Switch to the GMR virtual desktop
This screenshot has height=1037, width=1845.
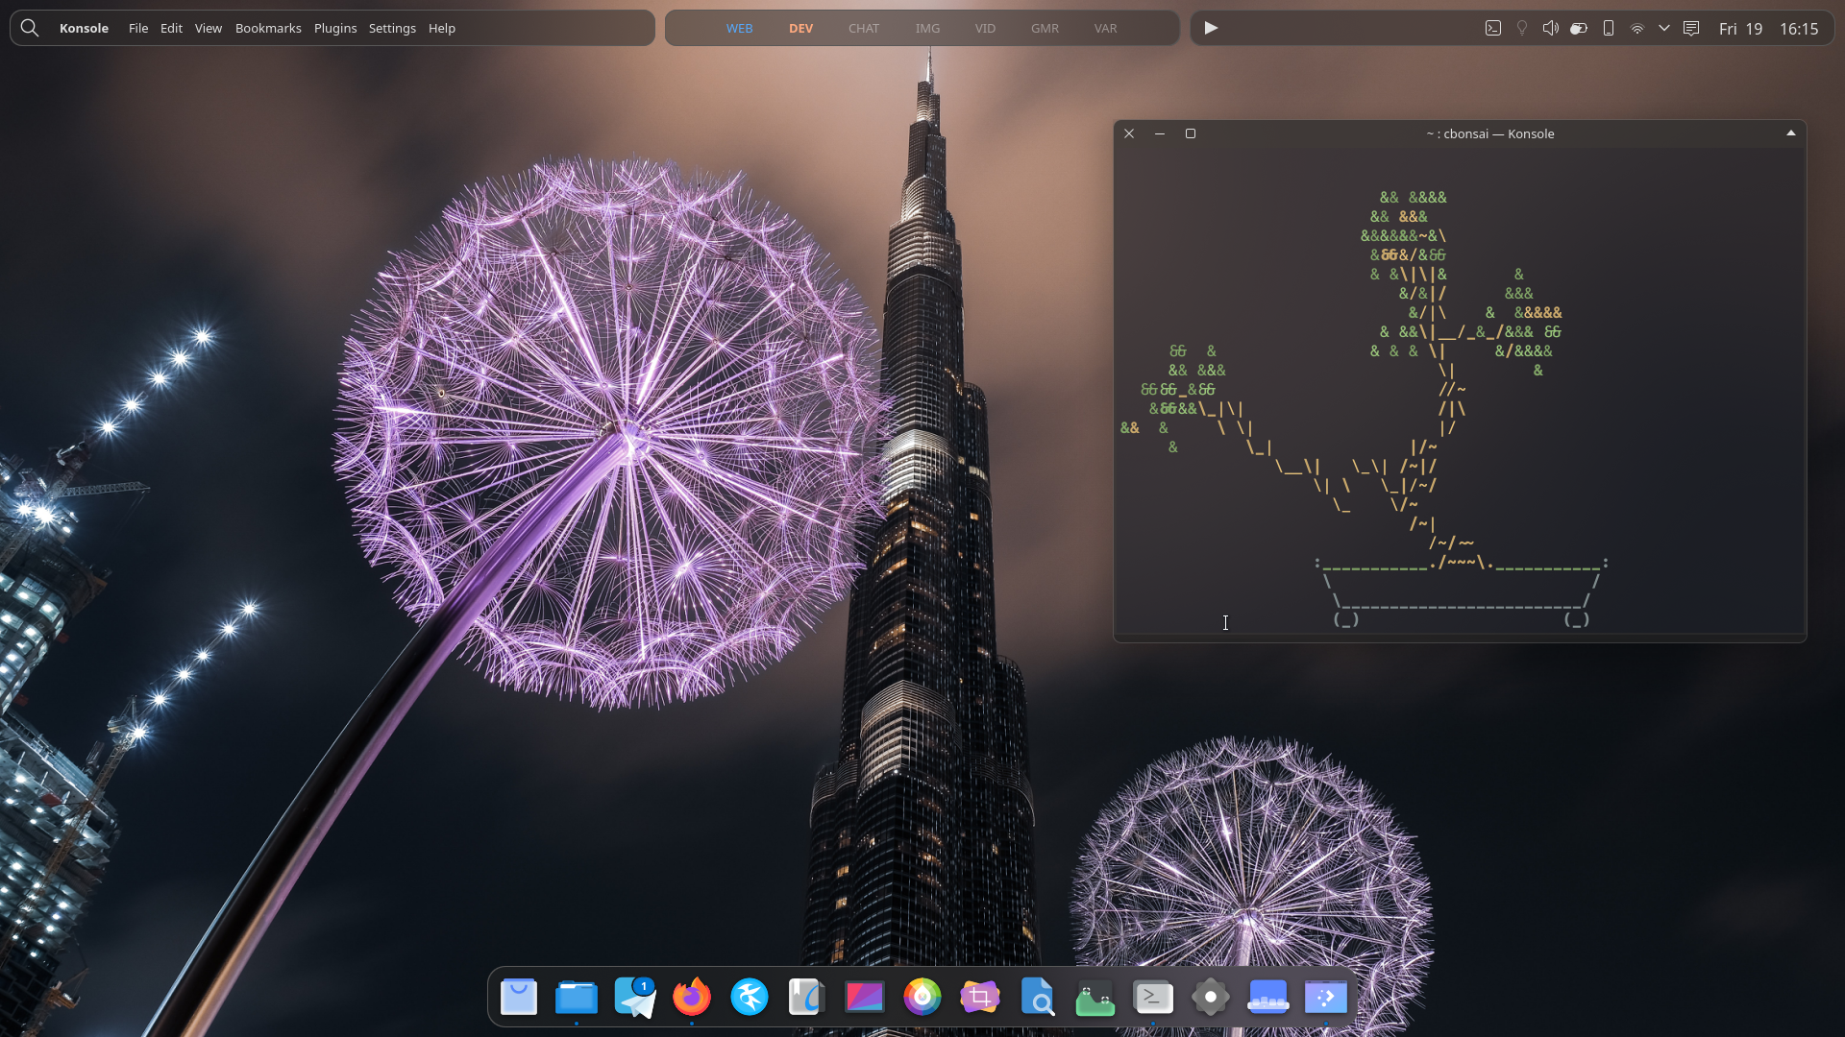pos(1045,28)
